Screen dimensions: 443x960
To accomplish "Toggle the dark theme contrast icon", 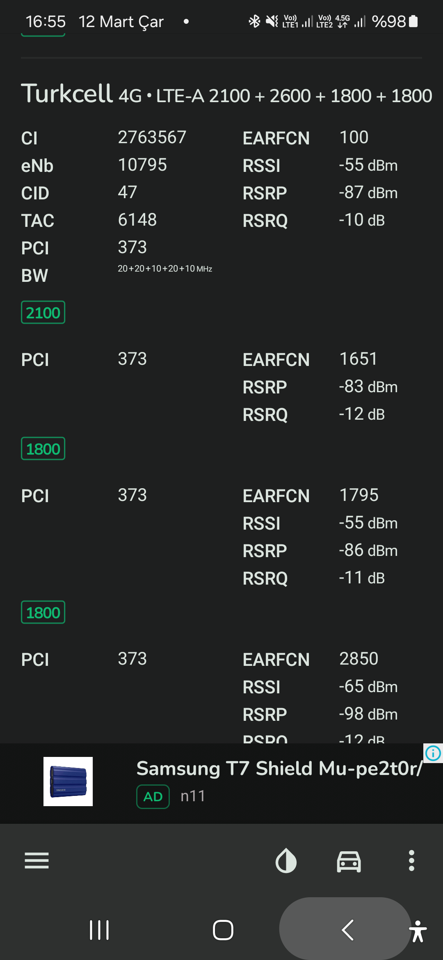I will pyautogui.click(x=286, y=860).
